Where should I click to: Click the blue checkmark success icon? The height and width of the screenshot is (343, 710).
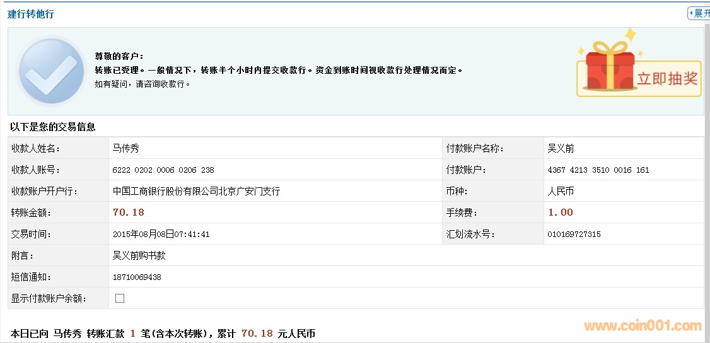(51, 71)
